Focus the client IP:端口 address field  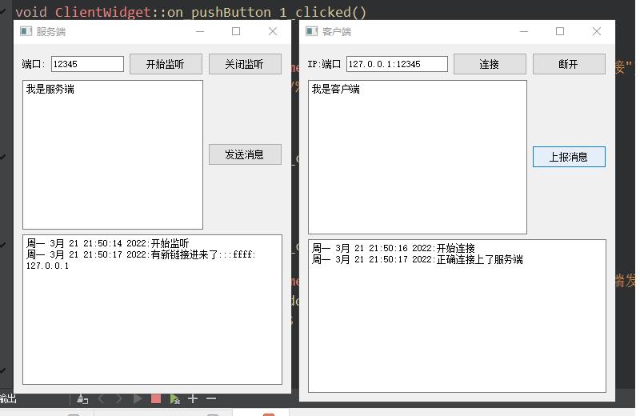coord(396,64)
